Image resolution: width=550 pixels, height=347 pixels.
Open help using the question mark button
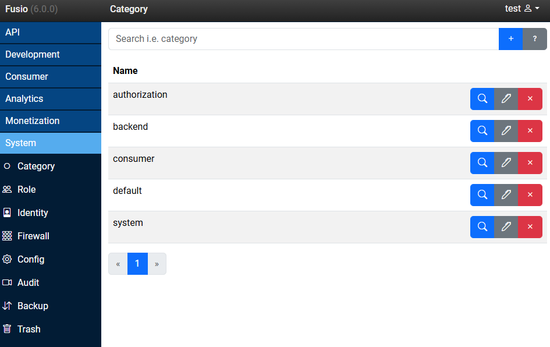point(534,39)
